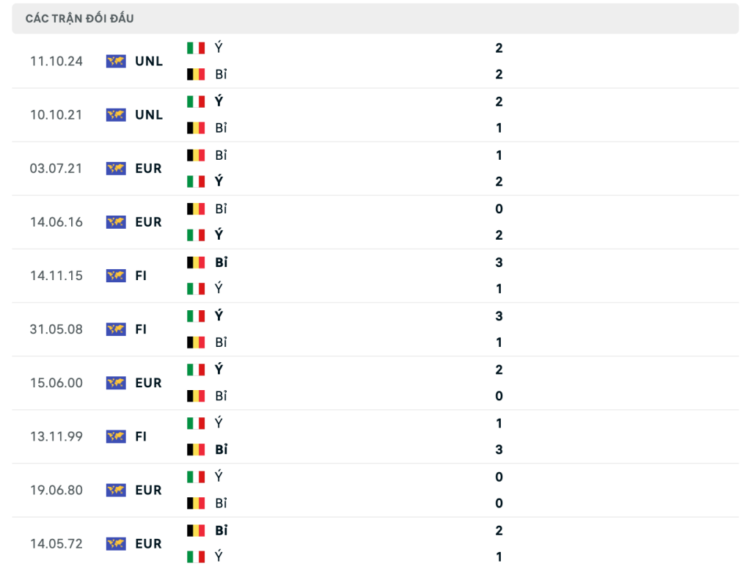
Task: Click the bold Bỉ team name in 14.11.15 match
Action: click(x=221, y=263)
